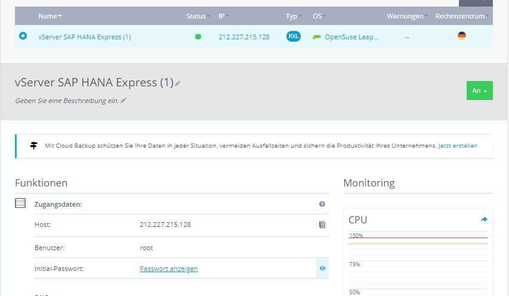Image resolution: width=509 pixels, height=296 pixels.
Task: Edit the description with pencil icon
Action: (123, 101)
